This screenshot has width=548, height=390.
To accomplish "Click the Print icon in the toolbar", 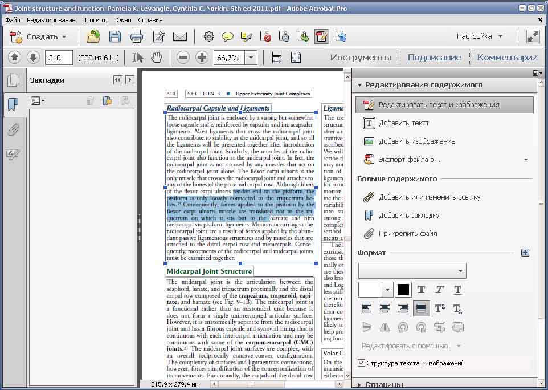I will 136,36.
